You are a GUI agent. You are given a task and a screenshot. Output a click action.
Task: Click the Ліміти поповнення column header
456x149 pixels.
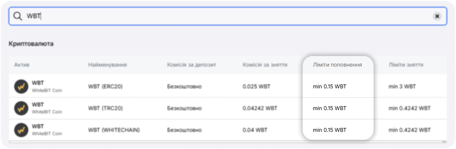click(337, 65)
